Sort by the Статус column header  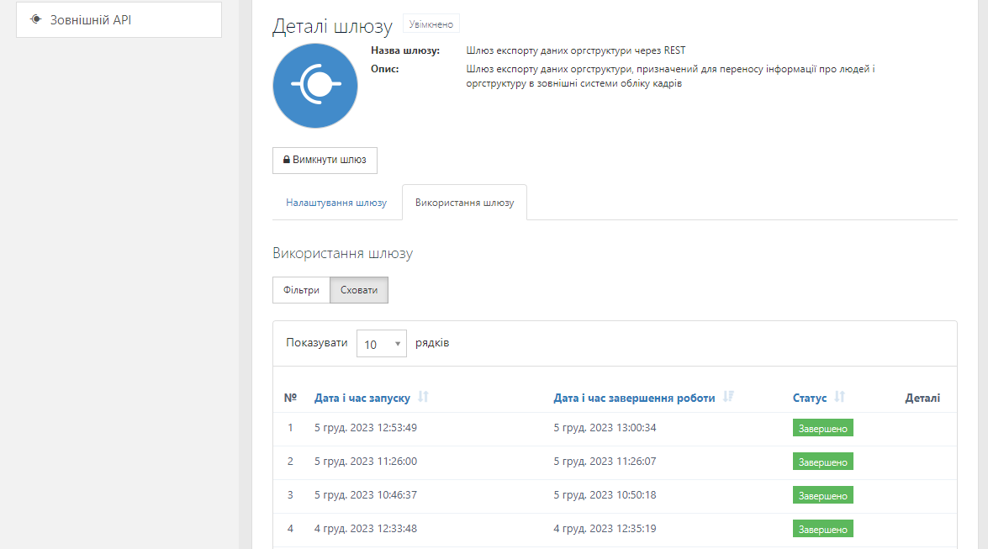point(810,398)
